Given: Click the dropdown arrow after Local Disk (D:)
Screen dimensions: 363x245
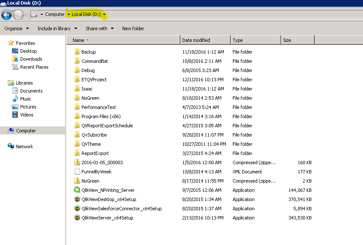Looking at the screenshot, I should [104, 15].
